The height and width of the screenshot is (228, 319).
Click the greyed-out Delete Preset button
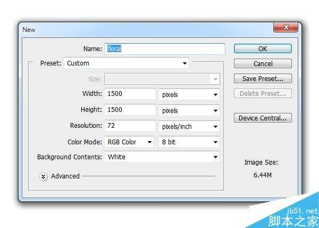click(263, 94)
